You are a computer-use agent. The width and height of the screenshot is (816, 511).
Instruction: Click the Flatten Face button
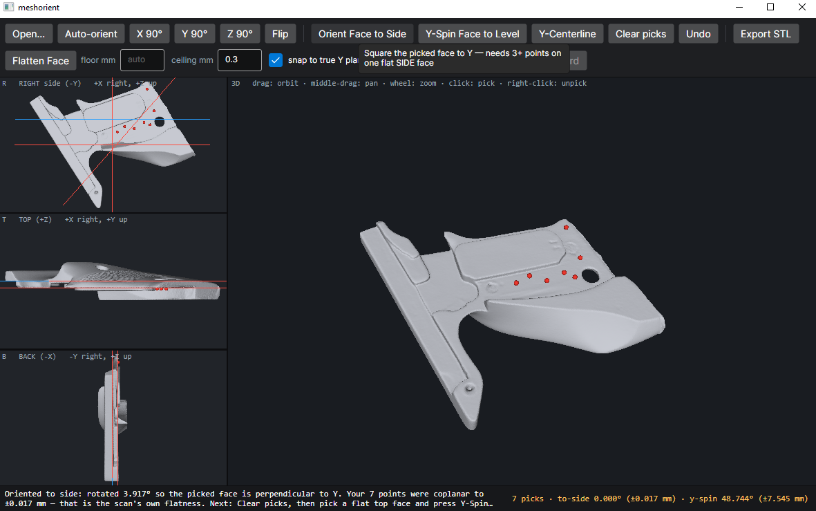41,60
